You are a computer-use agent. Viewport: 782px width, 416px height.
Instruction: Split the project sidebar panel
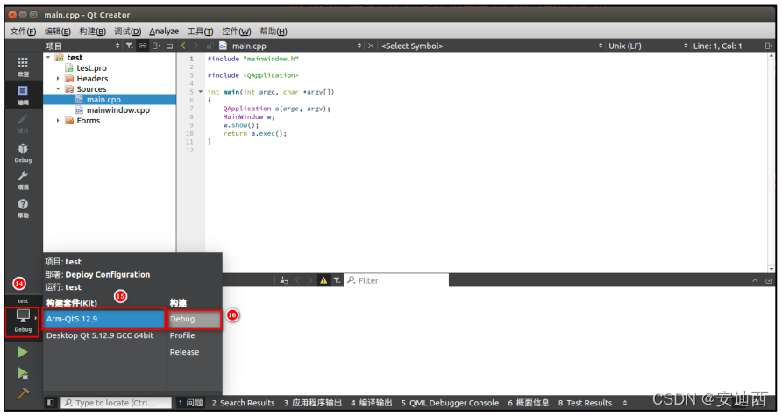click(x=156, y=46)
